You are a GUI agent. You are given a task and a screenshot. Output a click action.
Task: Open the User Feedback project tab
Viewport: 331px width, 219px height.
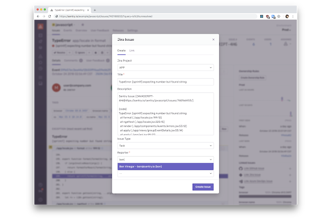pos(100,30)
